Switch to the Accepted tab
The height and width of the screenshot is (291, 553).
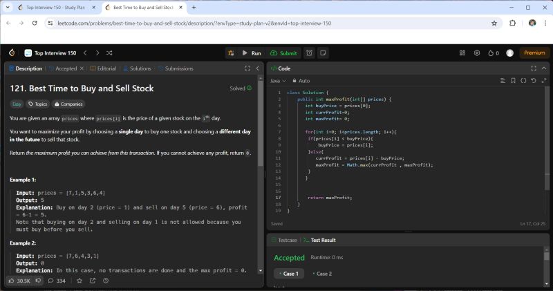pyautogui.click(x=63, y=68)
